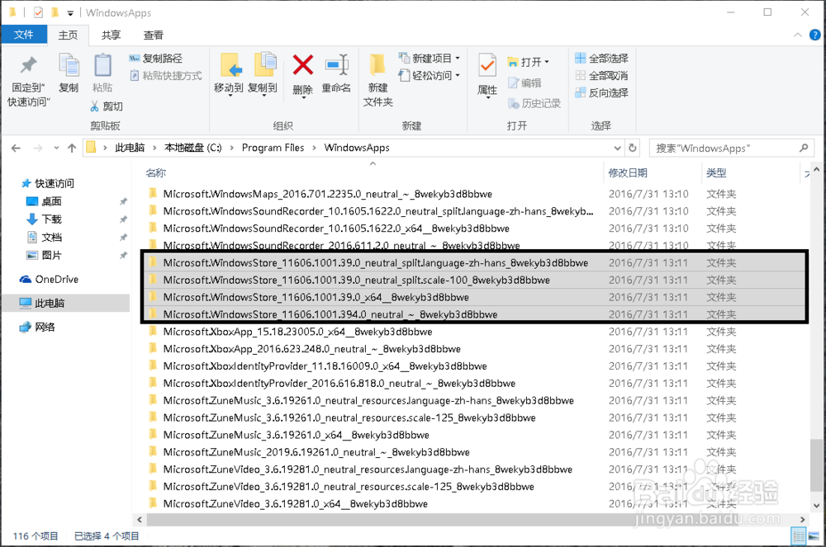Open Documents (文档) in sidebar

(x=51, y=238)
